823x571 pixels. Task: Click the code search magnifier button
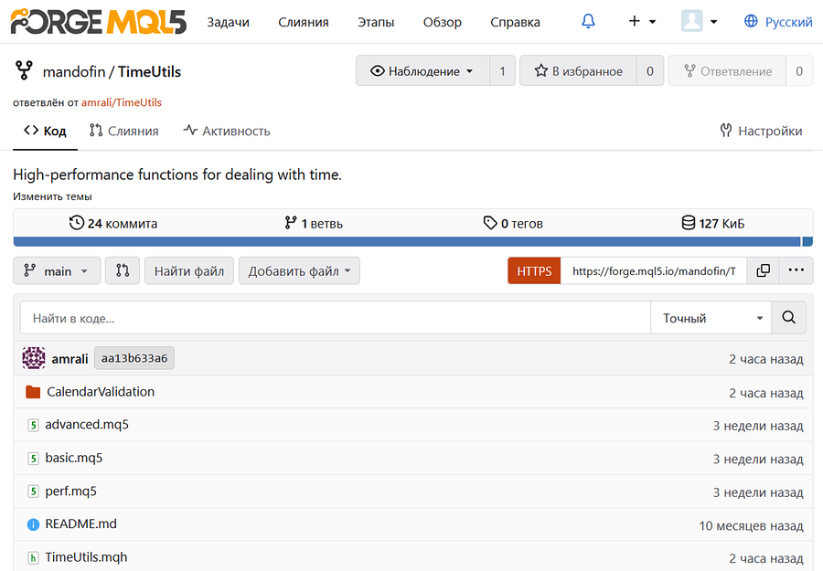pyautogui.click(x=788, y=318)
